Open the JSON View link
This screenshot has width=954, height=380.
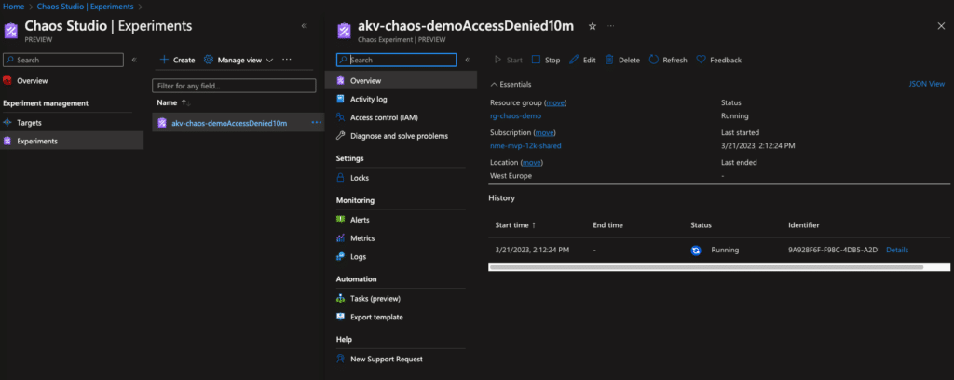(x=926, y=84)
